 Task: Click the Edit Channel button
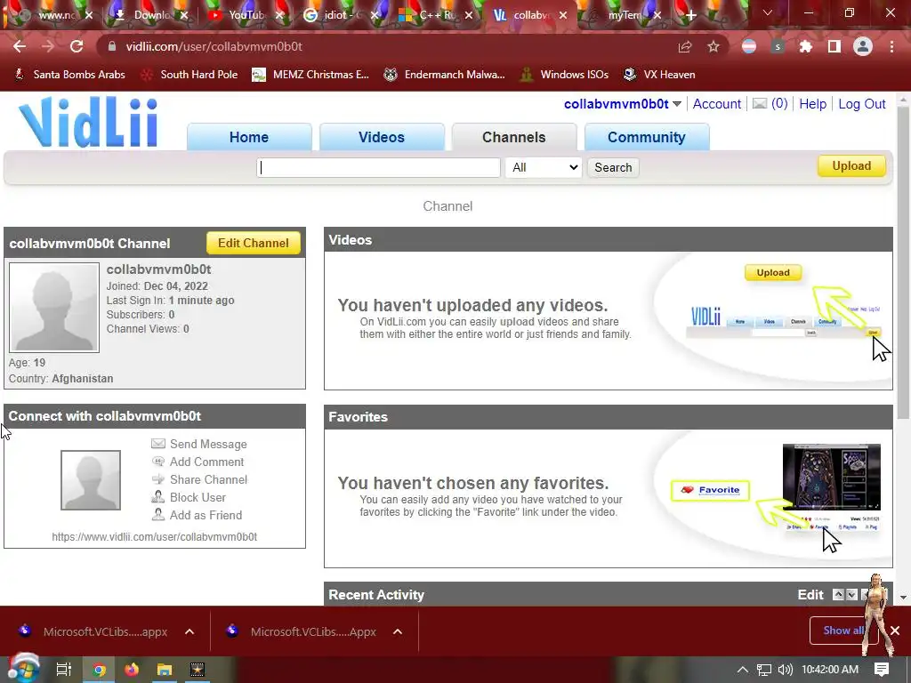[254, 243]
